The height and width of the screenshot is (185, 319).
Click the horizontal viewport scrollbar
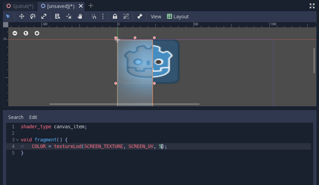[124, 104]
